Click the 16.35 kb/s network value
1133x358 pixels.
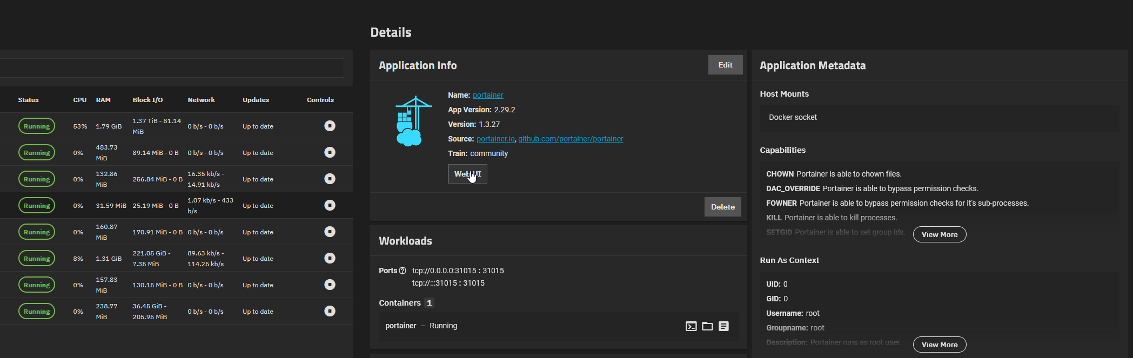coord(206,179)
